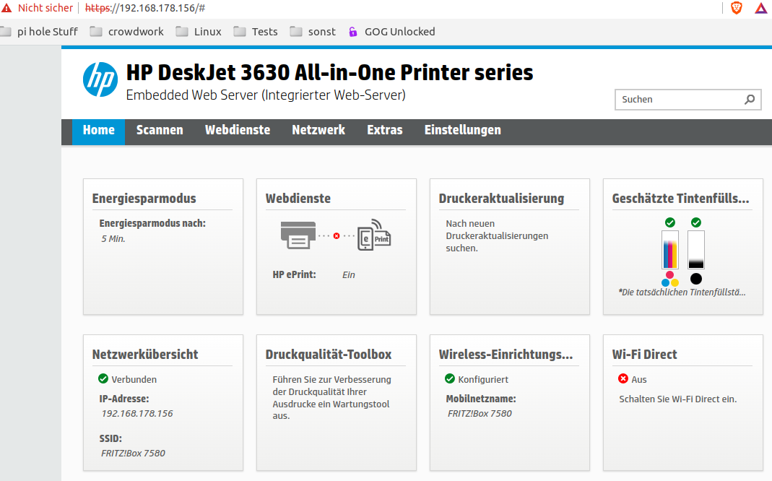The height and width of the screenshot is (481, 772).
Task: Open the Geschätzte Tintenfülls... card heading
Action: pyautogui.click(x=680, y=199)
